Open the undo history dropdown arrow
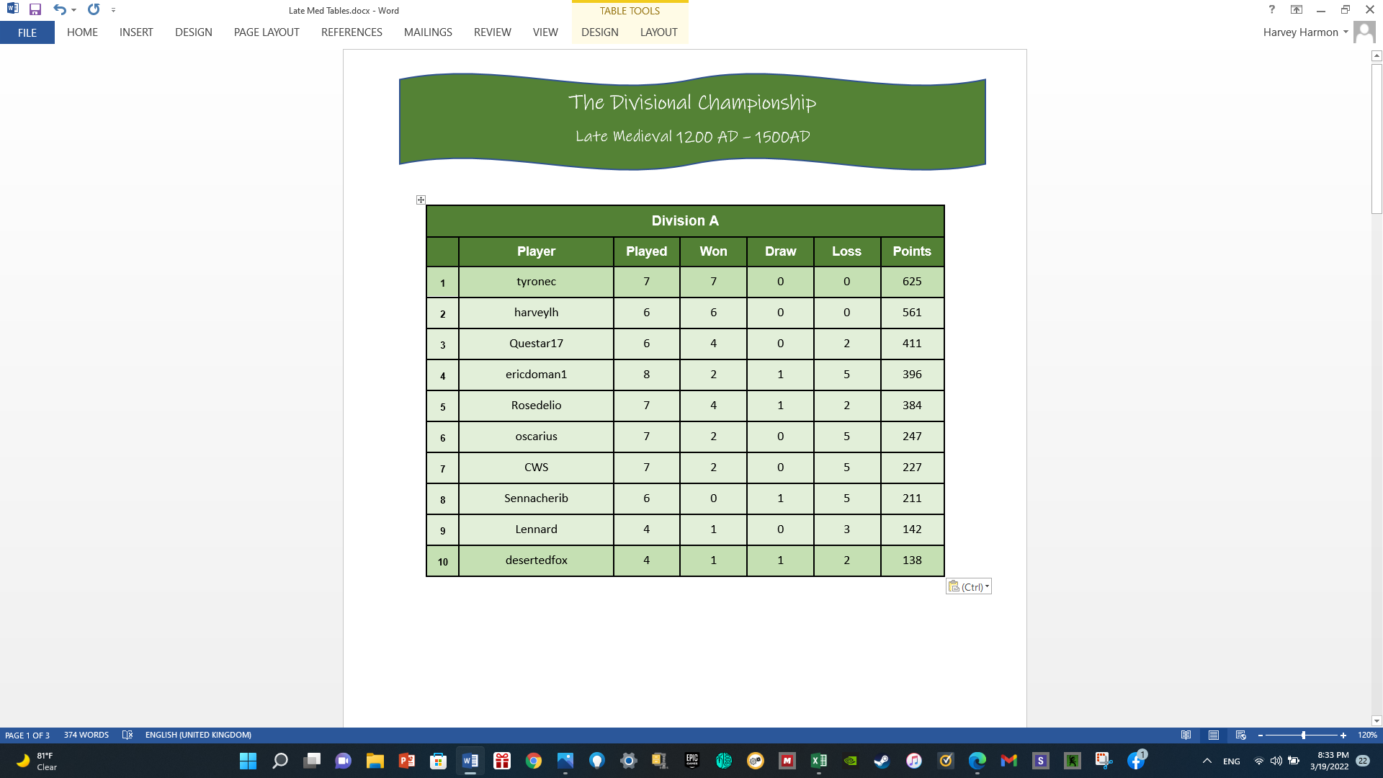The width and height of the screenshot is (1383, 778). [74, 10]
